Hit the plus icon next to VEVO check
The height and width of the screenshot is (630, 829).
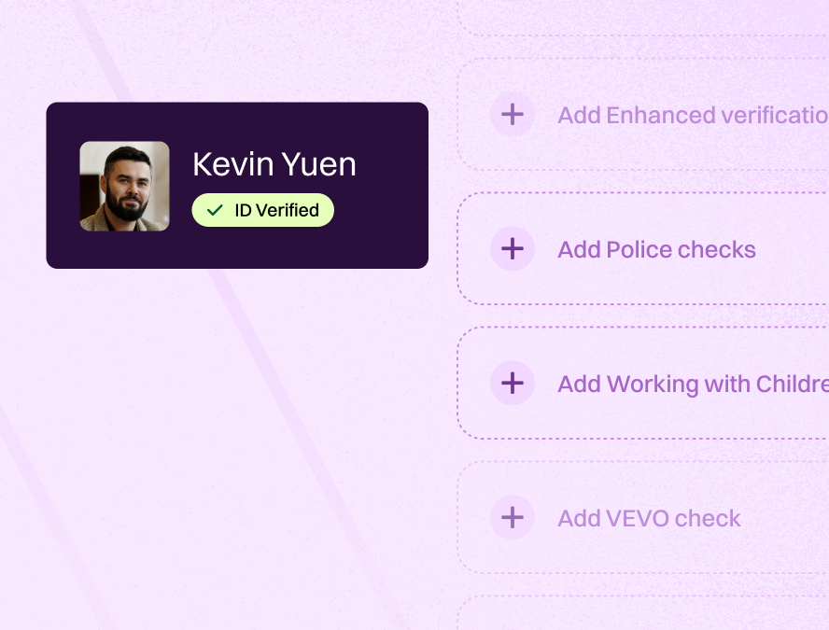point(512,517)
